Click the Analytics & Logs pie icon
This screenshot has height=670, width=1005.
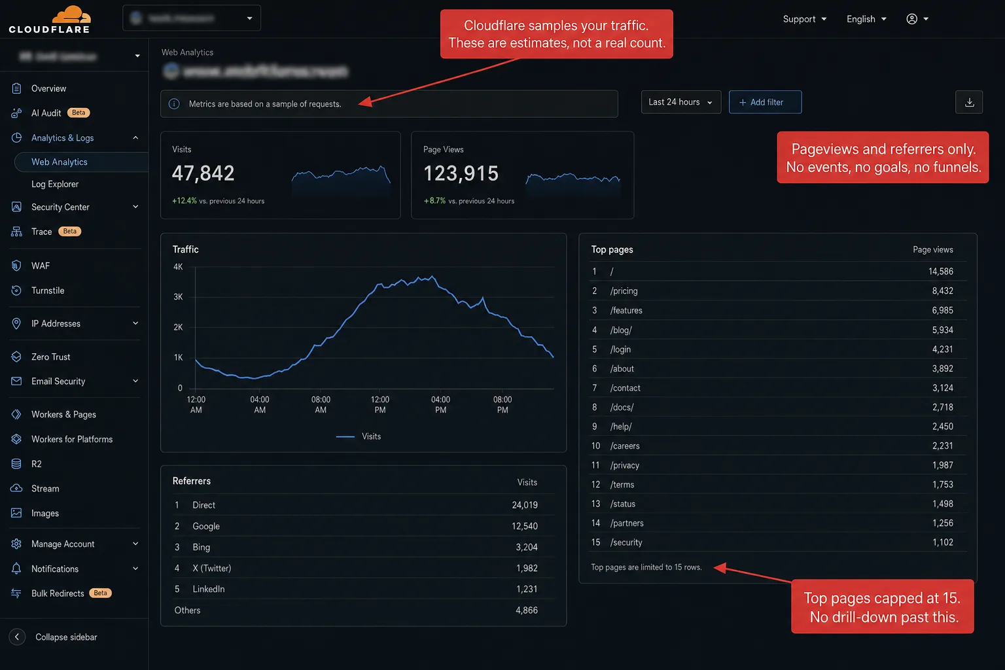point(16,138)
